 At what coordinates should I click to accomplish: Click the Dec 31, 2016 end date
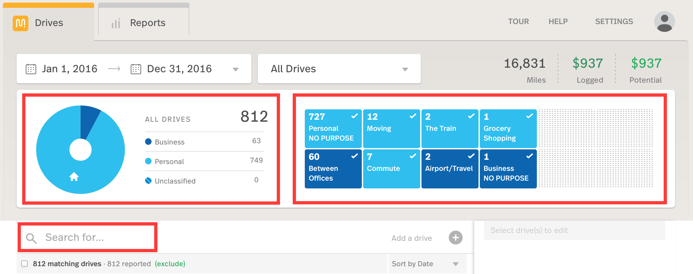click(179, 69)
